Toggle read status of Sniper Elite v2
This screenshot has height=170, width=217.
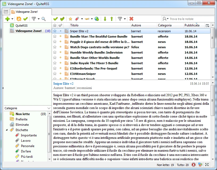60,31
